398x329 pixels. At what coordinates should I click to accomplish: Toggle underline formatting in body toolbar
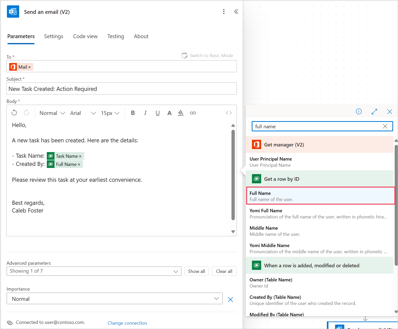[x=158, y=113]
